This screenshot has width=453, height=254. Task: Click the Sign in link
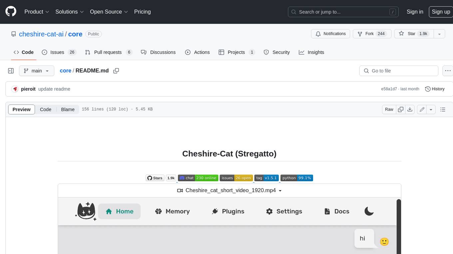[415, 12]
